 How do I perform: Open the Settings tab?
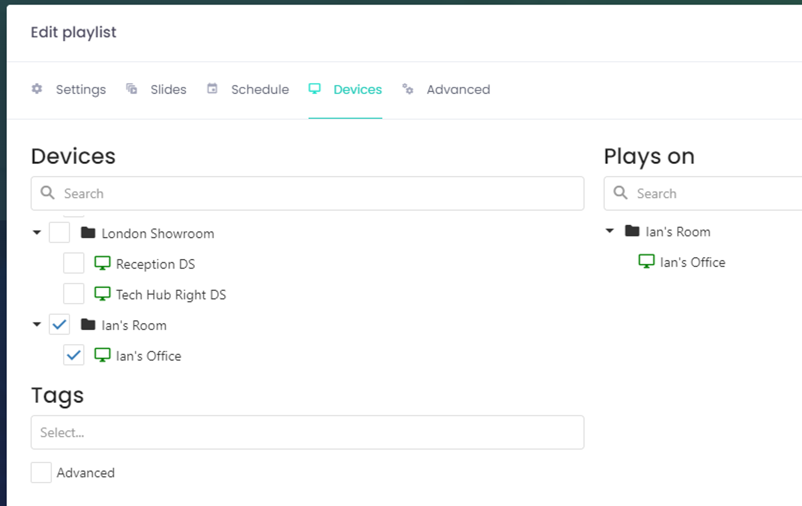[x=69, y=90]
